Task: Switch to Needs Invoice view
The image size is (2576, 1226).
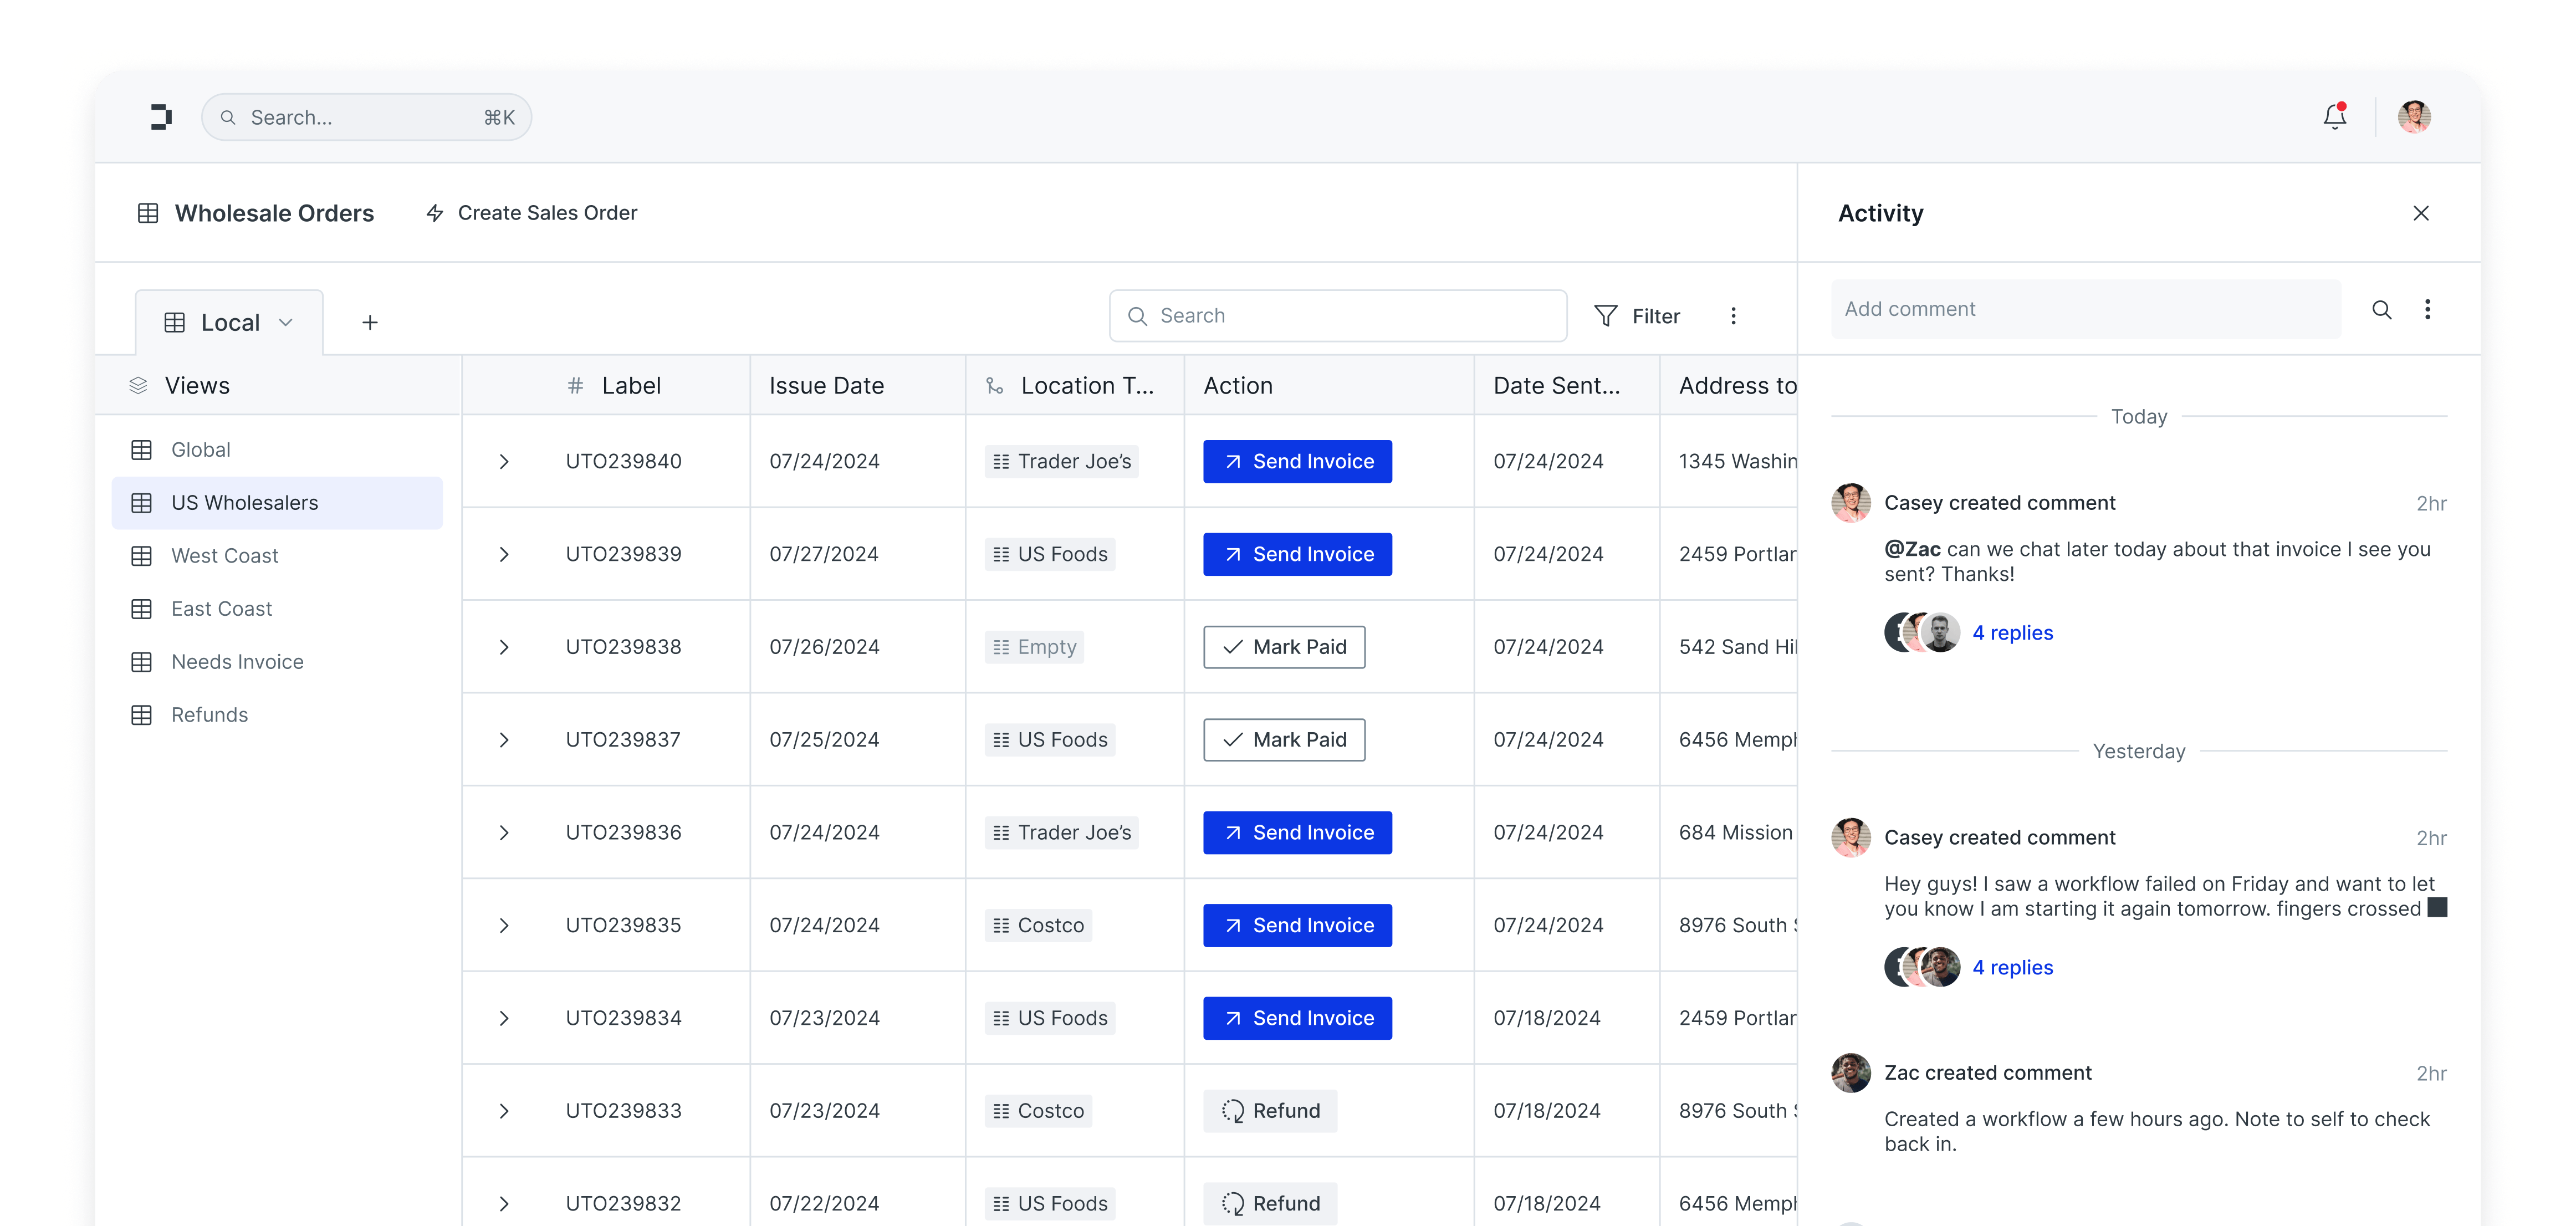Action: (237, 662)
